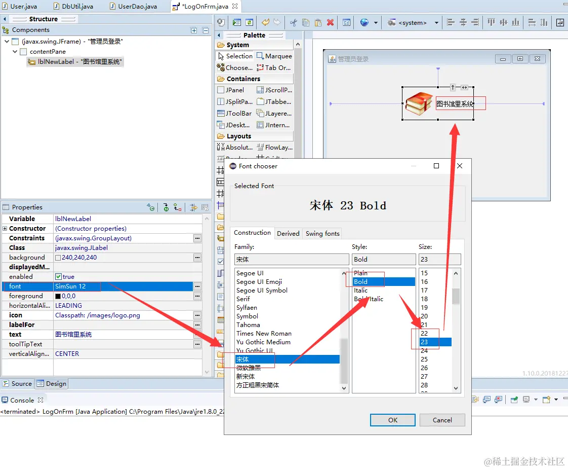Select lblNewLabel in the Components tree

[x=75, y=62]
